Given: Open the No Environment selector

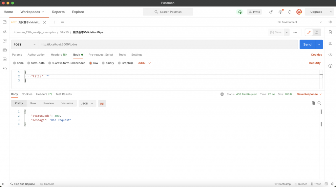Looking at the screenshot, I should pyautogui.click(x=299, y=22).
